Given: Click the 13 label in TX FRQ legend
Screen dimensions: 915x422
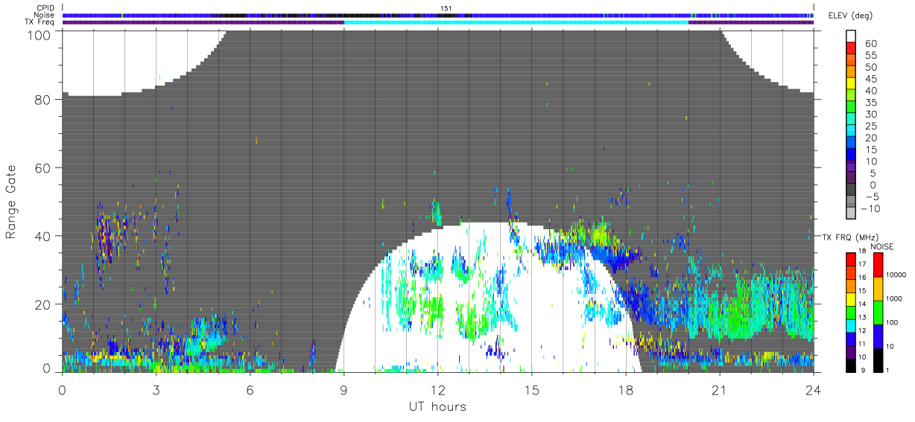Looking at the screenshot, I should [x=862, y=319].
